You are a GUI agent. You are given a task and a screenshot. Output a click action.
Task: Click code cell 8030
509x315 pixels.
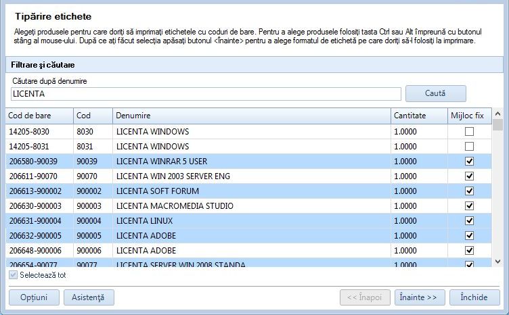pos(93,132)
